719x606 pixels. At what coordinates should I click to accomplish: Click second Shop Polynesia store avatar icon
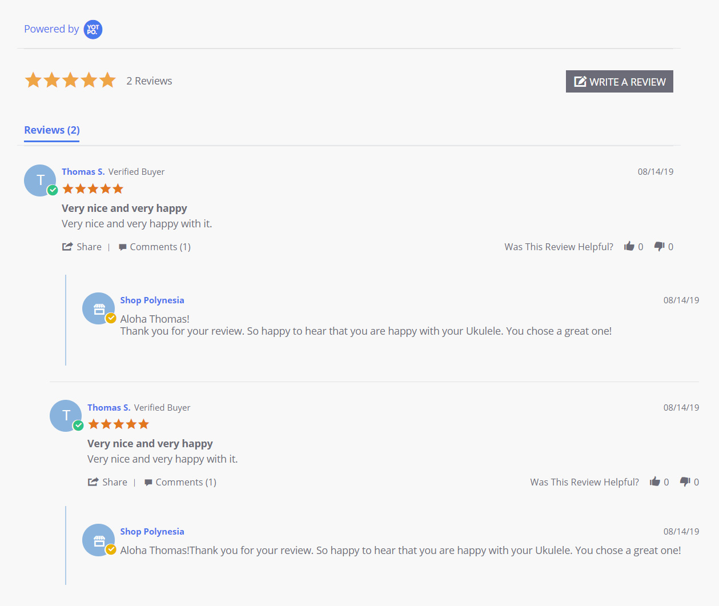pyautogui.click(x=98, y=540)
